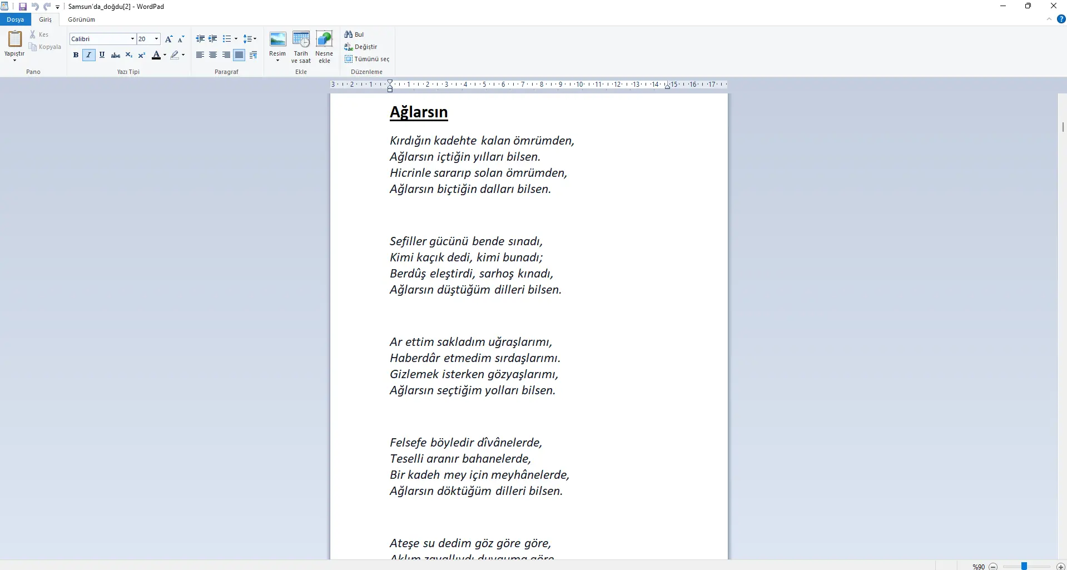Align text to the left

point(200,55)
